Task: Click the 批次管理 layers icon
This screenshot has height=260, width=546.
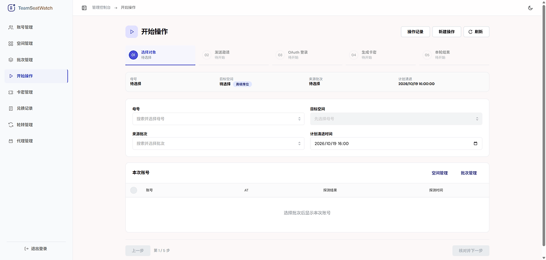Action: (11, 60)
